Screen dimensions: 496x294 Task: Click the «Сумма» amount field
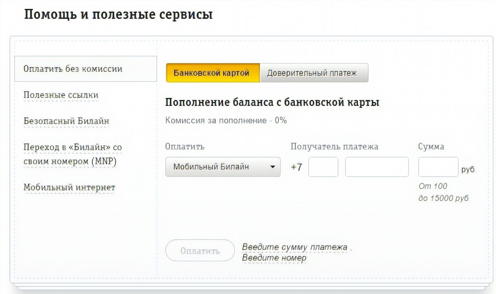tap(438, 167)
